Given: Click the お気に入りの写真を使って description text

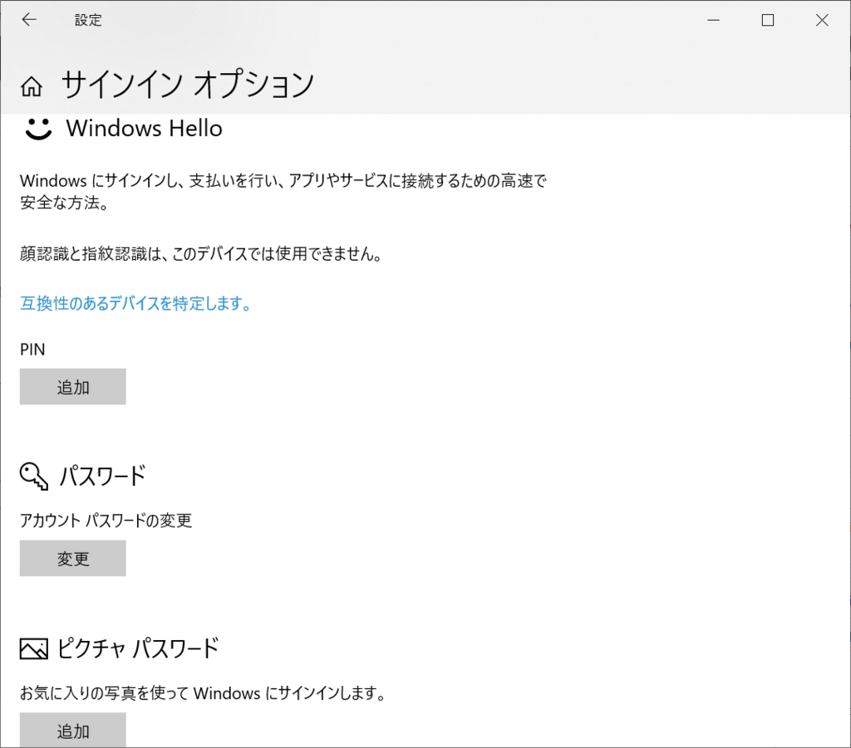Looking at the screenshot, I should 203,692.
